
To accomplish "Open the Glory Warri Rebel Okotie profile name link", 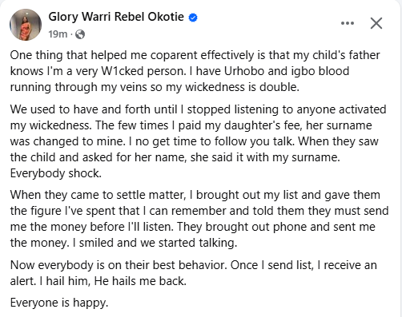I will pos(116,17).
